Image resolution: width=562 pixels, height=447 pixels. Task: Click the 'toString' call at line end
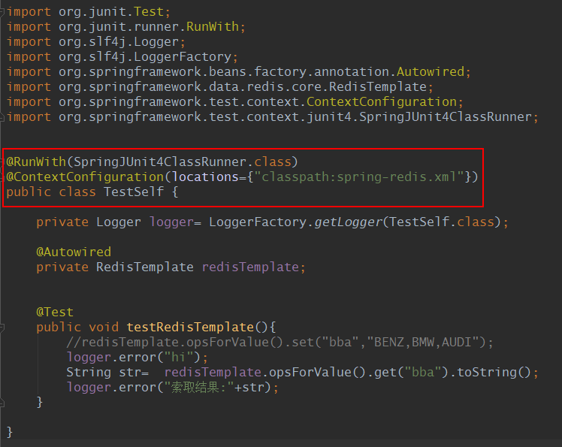[487, 372]
